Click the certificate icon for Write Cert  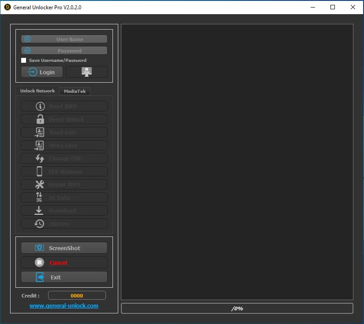(39, 145)
